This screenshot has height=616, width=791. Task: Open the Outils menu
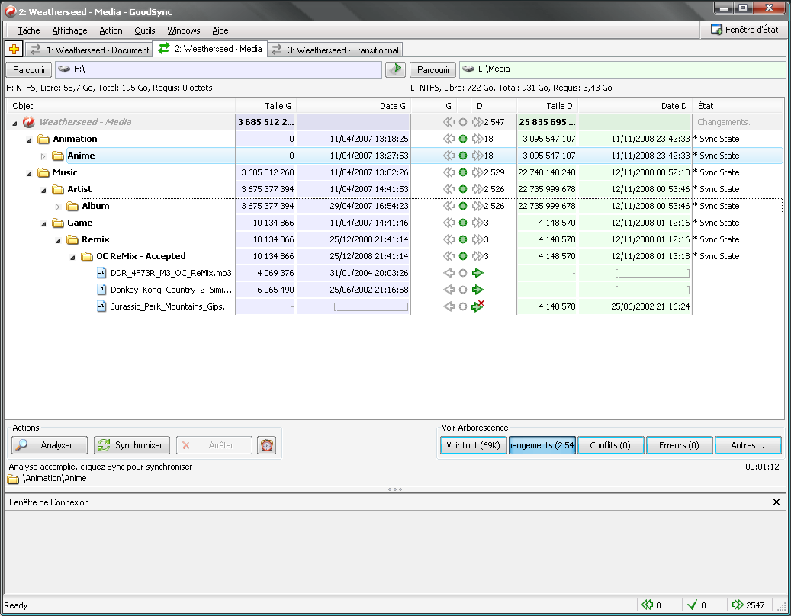(x=144, y=30)
